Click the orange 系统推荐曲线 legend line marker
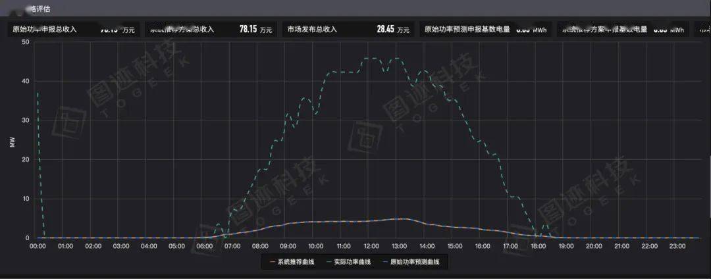The height and width of the screenshot is (279, 711). [271, 262]
